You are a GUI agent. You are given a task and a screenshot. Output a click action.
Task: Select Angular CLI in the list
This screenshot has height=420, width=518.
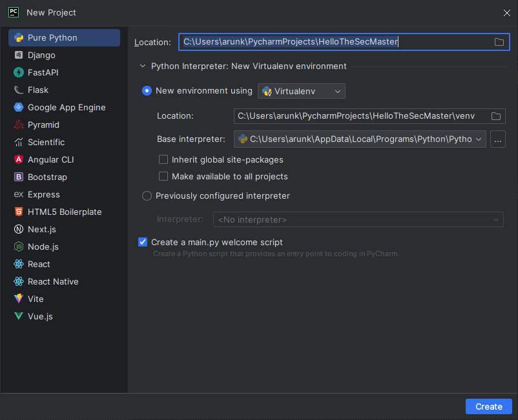coord(64,160)
